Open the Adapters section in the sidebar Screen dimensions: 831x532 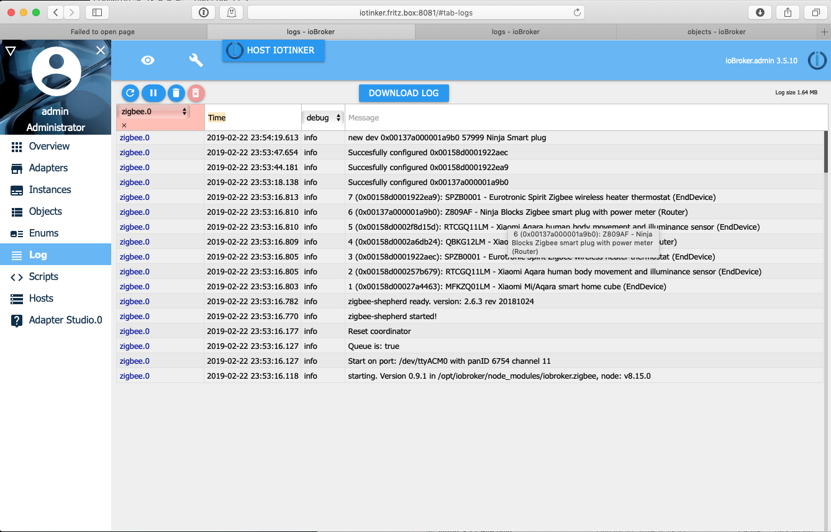(x=50, y=168)
